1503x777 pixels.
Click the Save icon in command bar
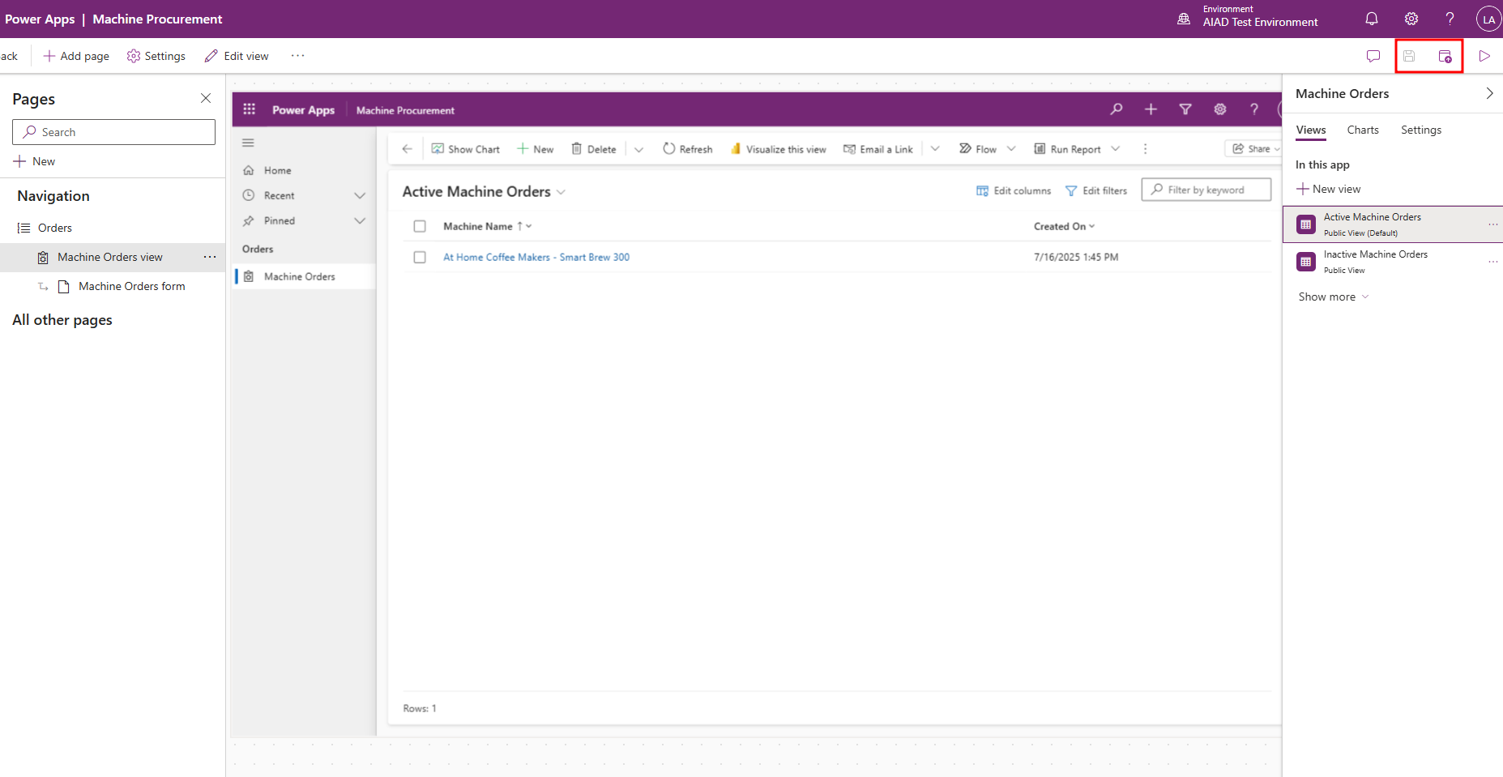1409,56
